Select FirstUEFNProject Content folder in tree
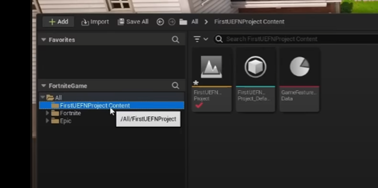The image size is (378, 188). (x=112, y=105)
